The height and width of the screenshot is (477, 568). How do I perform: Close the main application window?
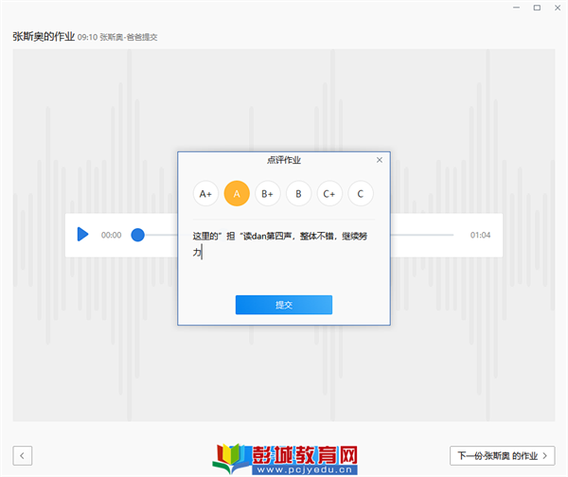pyautogui.click(x=558, y=8)
